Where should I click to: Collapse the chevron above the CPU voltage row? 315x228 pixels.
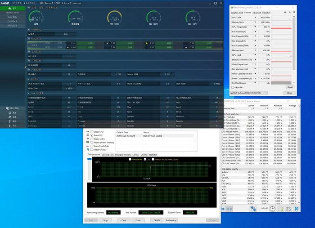(29, 52)
